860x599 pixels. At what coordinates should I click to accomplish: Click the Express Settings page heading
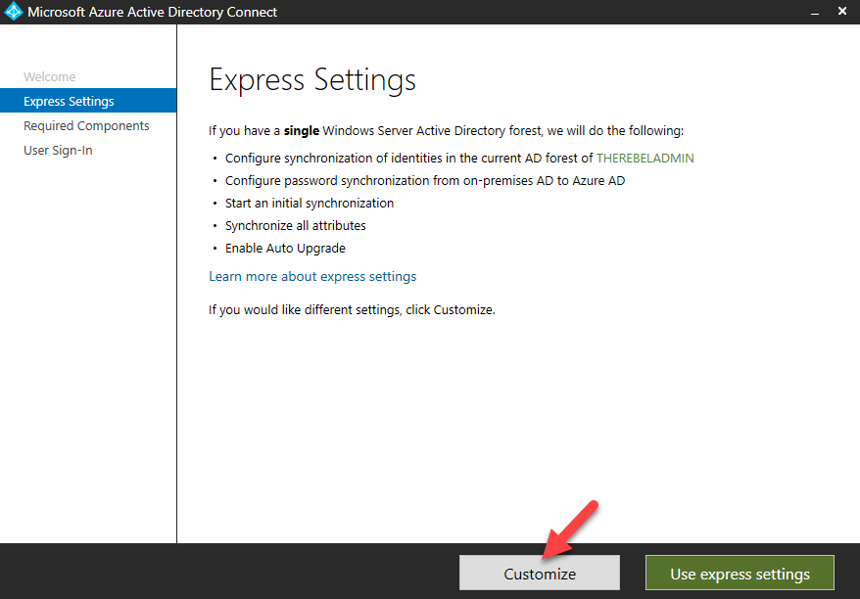coord(312,80)
